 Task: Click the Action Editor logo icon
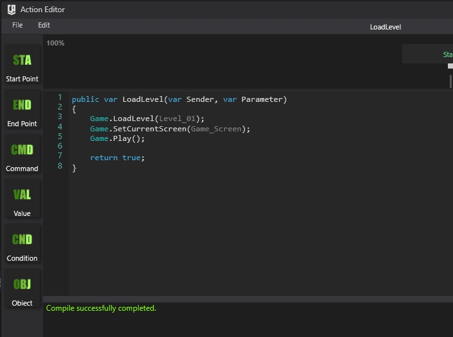(11, 10)
